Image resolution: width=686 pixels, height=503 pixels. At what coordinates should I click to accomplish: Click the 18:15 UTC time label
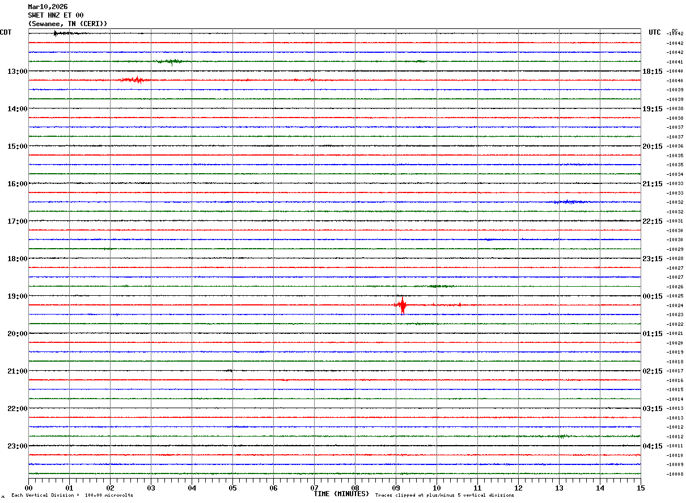652,72
